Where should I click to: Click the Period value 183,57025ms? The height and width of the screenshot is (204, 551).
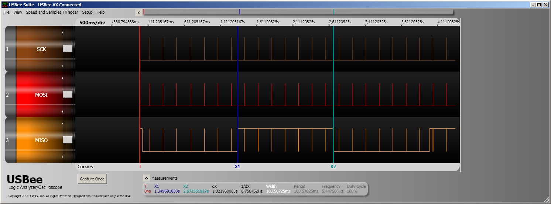click(x=306, y=191)
